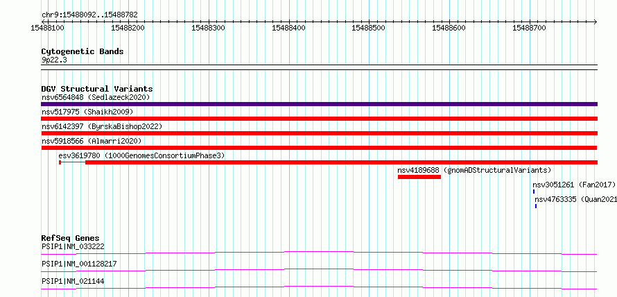Click ruler position 15488400
This screenshot has width=617, height=297.
point(289,28)
